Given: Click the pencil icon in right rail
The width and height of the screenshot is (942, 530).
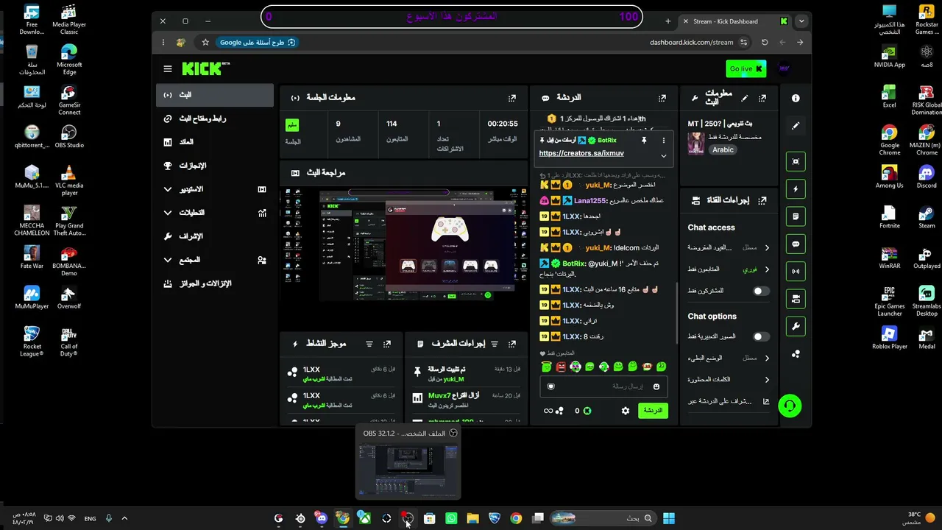Looking at the screenshot, I should click(796, 125).
